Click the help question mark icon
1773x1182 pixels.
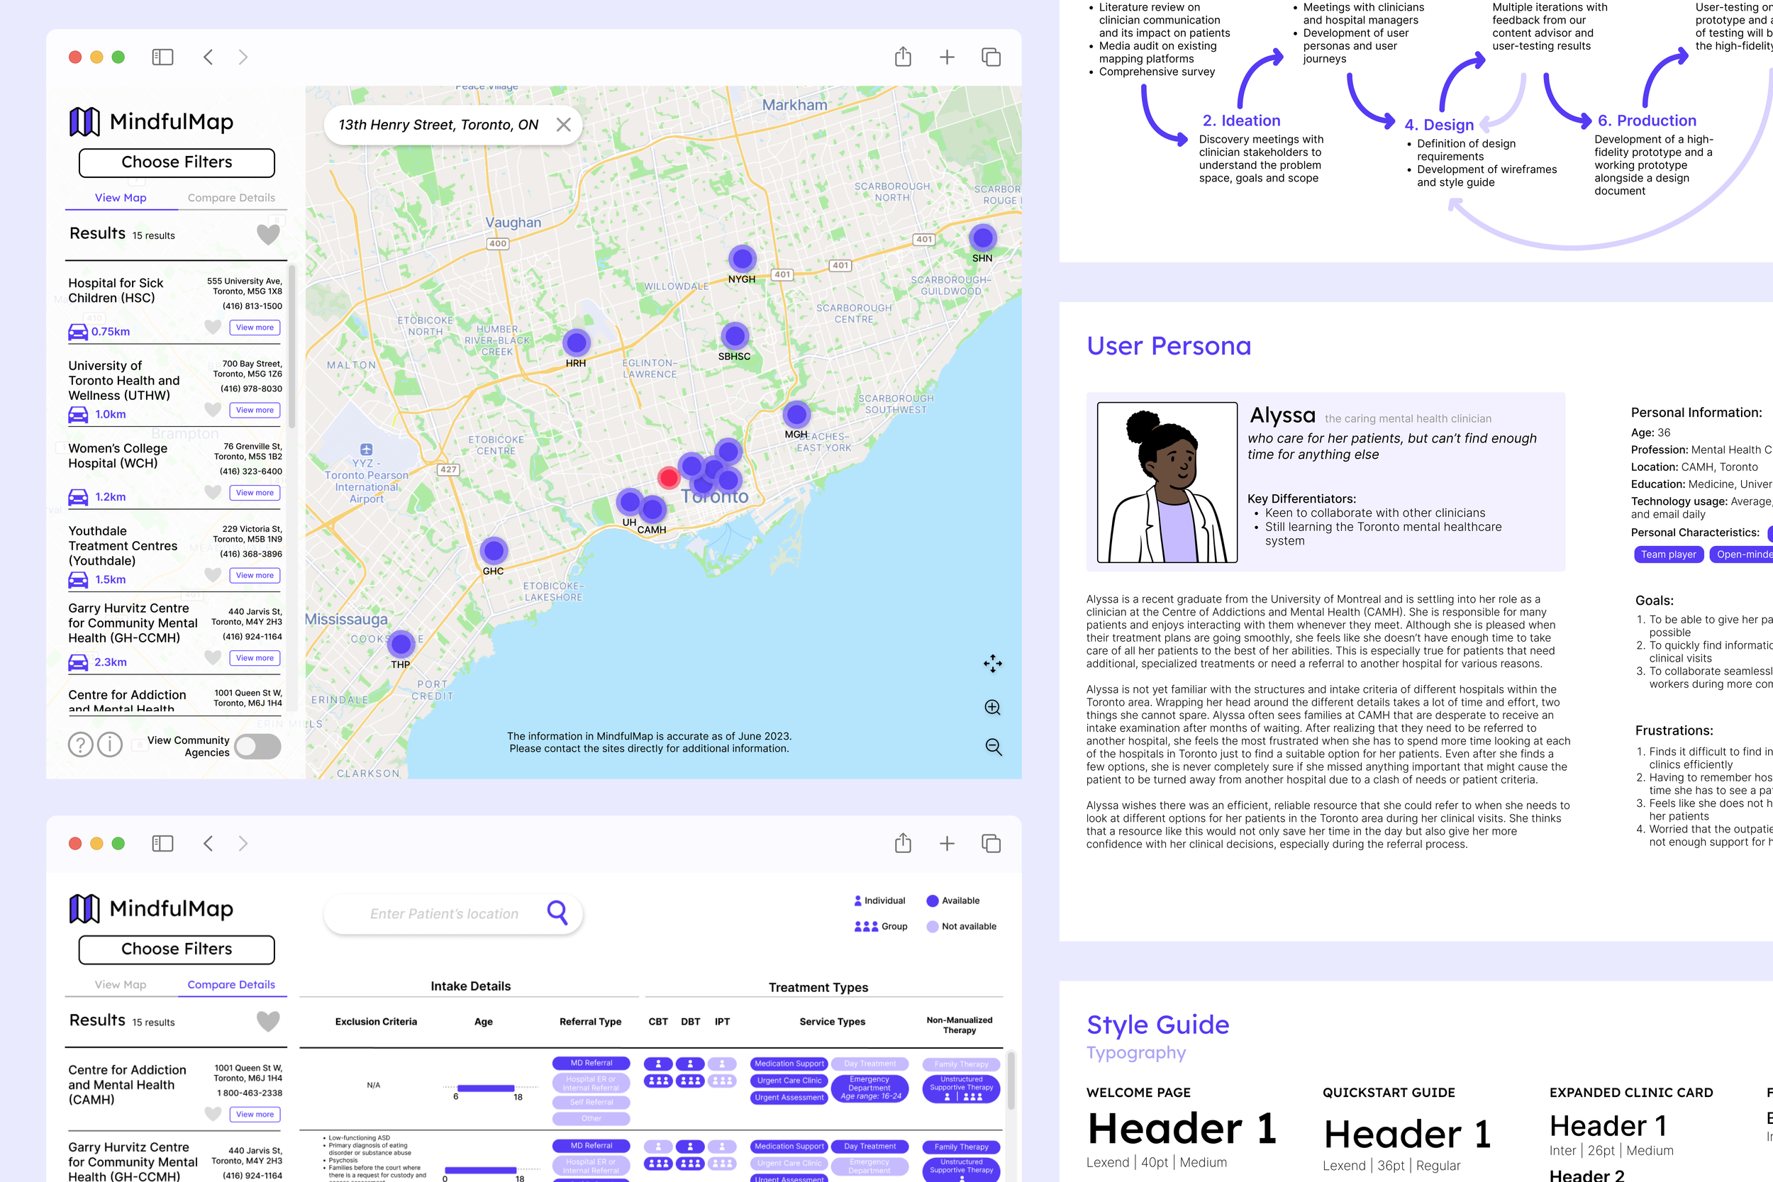pos(81,745)
